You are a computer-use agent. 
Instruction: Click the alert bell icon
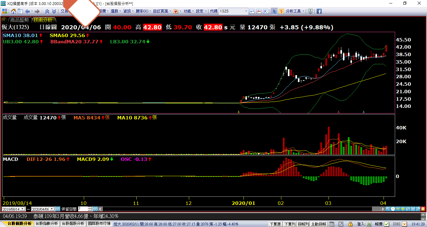(423, 209)
